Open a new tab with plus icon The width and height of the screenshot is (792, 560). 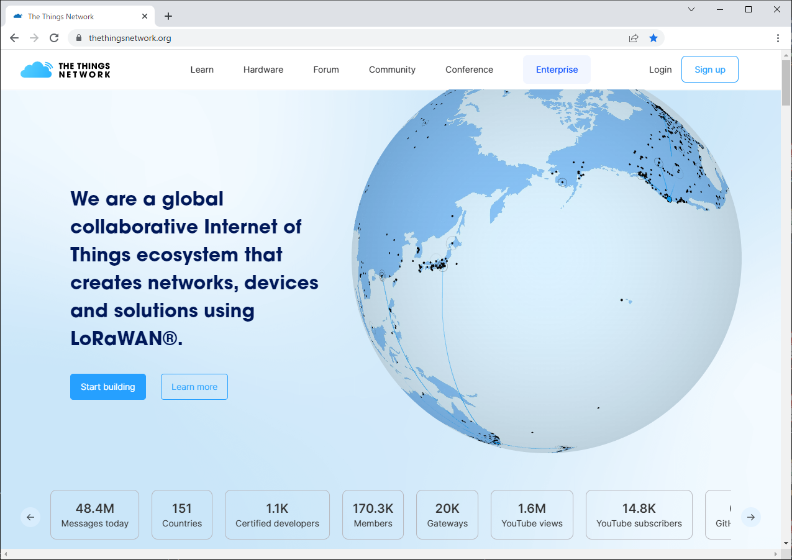168,16
